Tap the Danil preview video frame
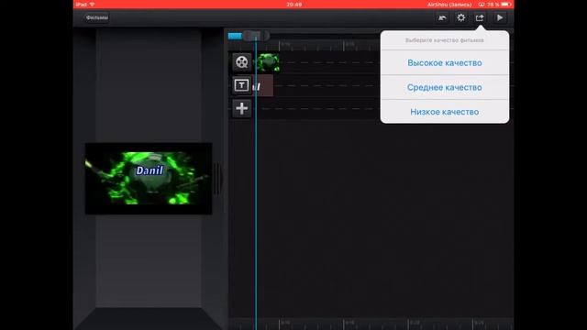 click(149, 179)
